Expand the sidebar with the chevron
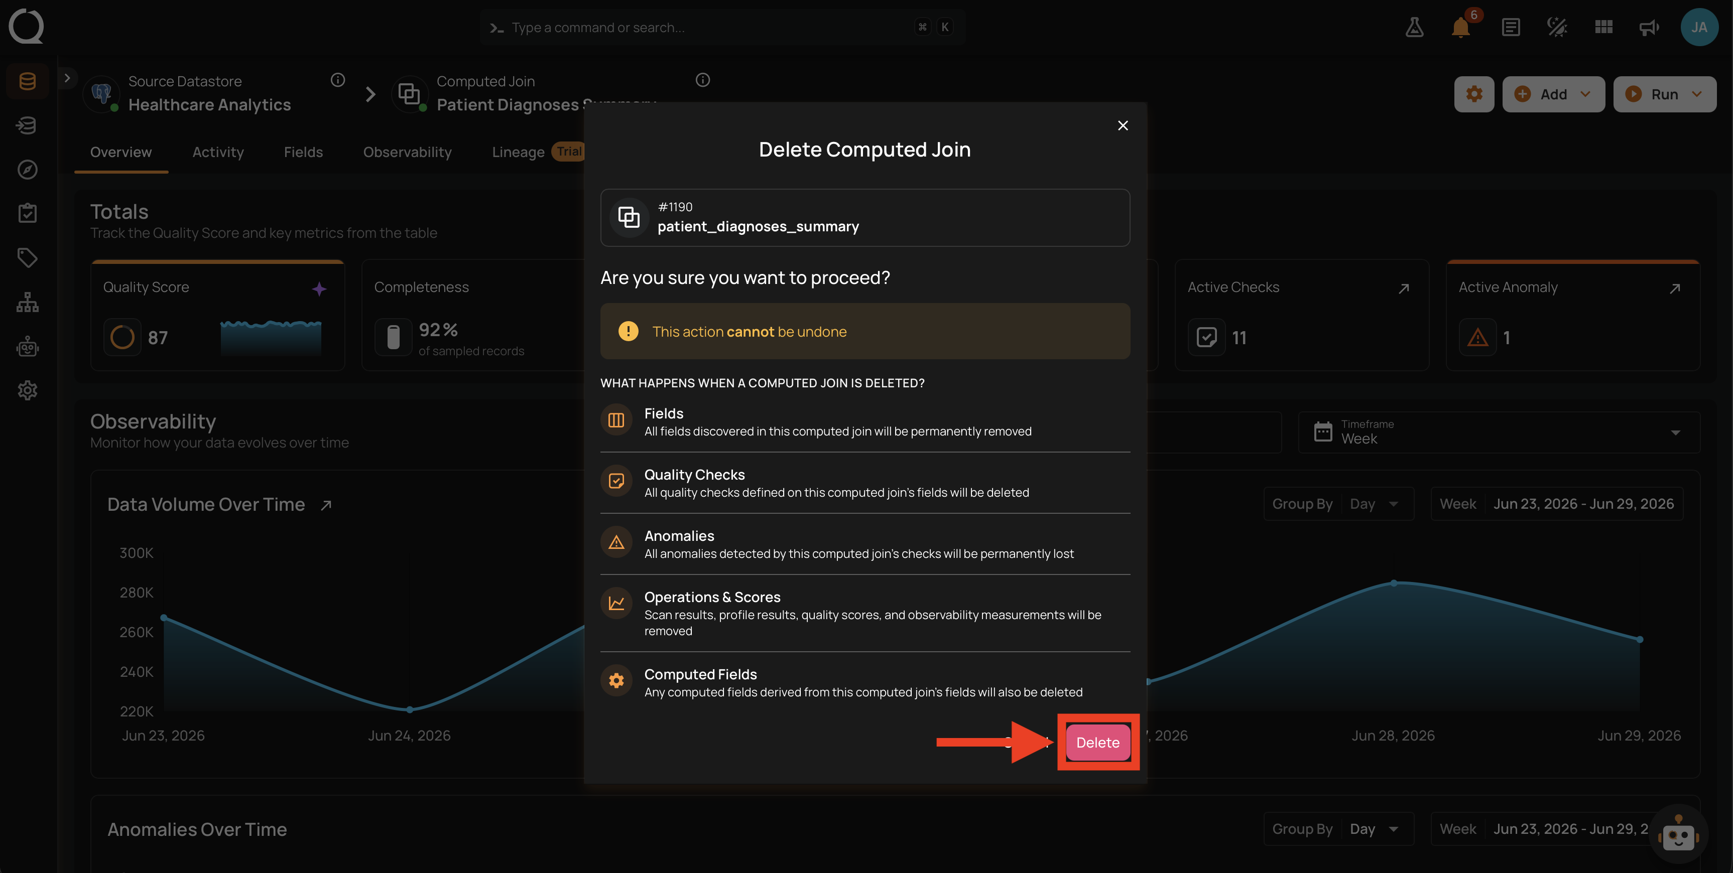This screenshot has width=1733, height=873. (x=67, y=78)
